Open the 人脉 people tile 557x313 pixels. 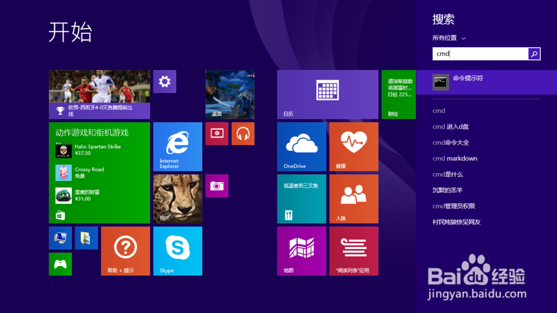(354, 199)
